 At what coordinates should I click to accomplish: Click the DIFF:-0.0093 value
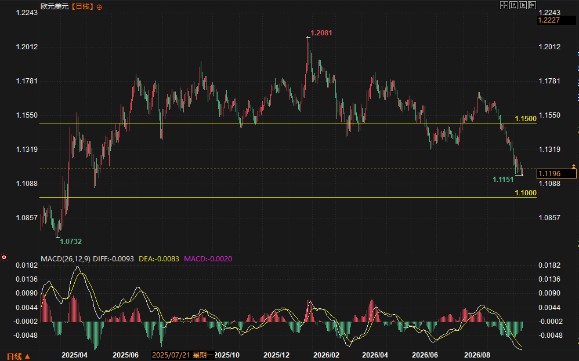tap(113, 259)
